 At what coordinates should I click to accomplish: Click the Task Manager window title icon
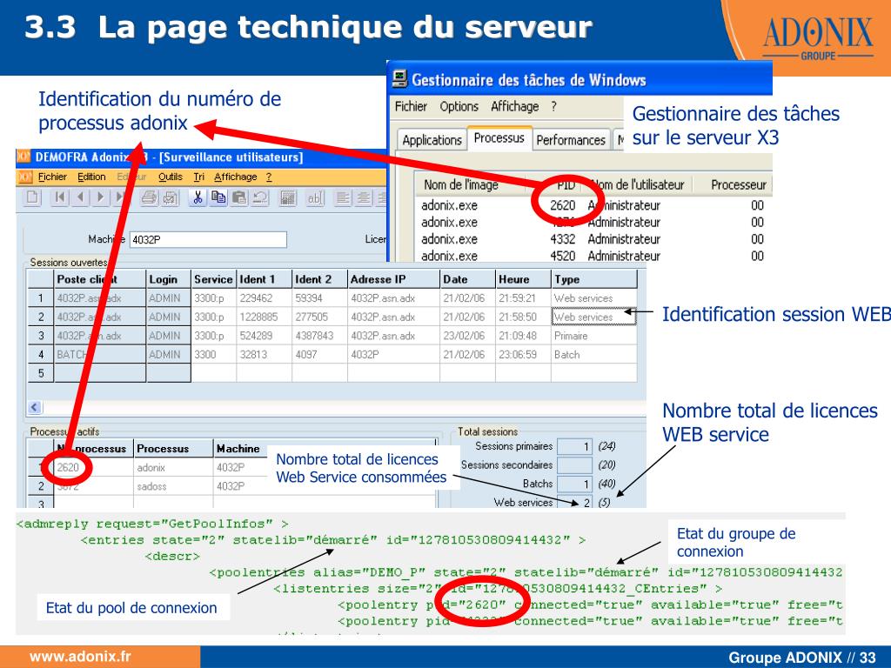399,78
